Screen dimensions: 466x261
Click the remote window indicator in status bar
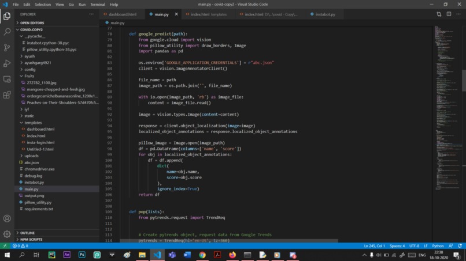coord(5,246)
